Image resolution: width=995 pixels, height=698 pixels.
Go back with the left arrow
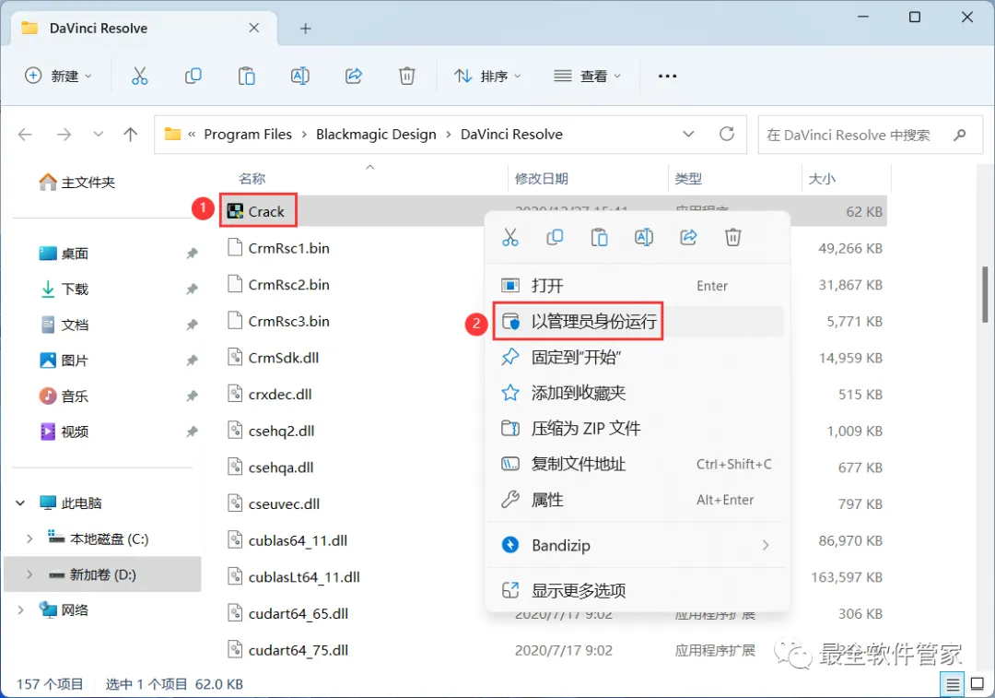click(x=25, y=135)
